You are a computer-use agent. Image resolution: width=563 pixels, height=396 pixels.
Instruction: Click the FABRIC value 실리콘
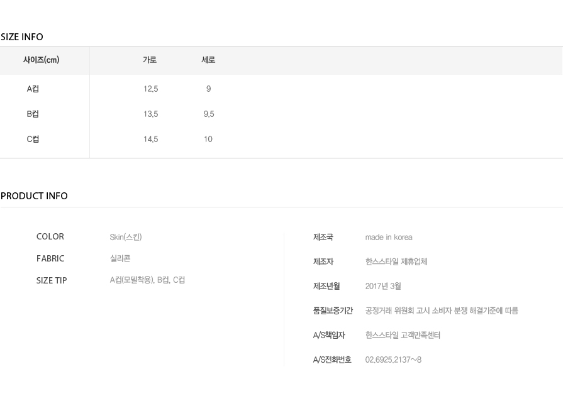click(x=120, y=258)
